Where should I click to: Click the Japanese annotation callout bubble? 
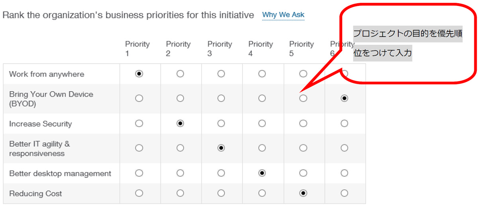[x=407, y=43]
